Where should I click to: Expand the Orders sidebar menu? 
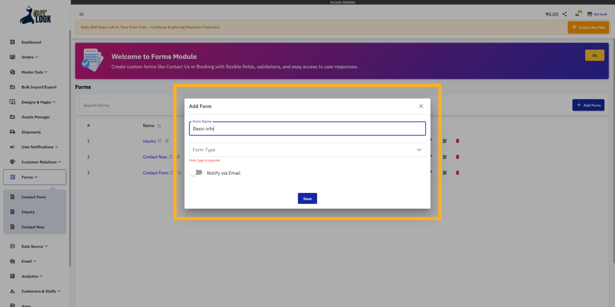(x=28, y=57)
